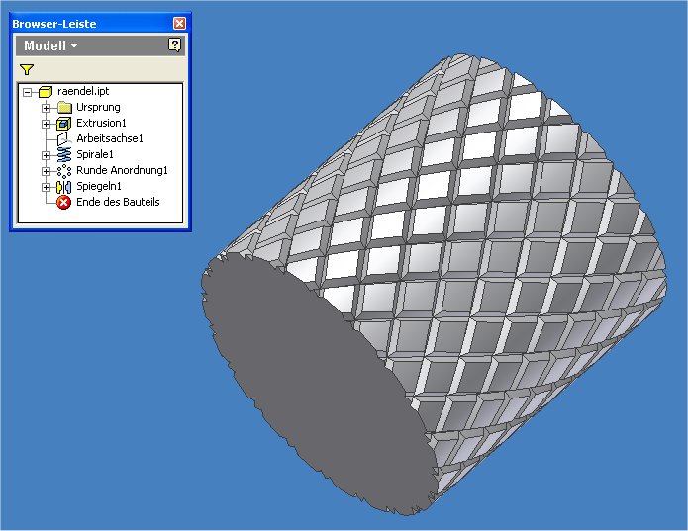
Task: Click the Ursprung folder icon
Action: point(64,108)
